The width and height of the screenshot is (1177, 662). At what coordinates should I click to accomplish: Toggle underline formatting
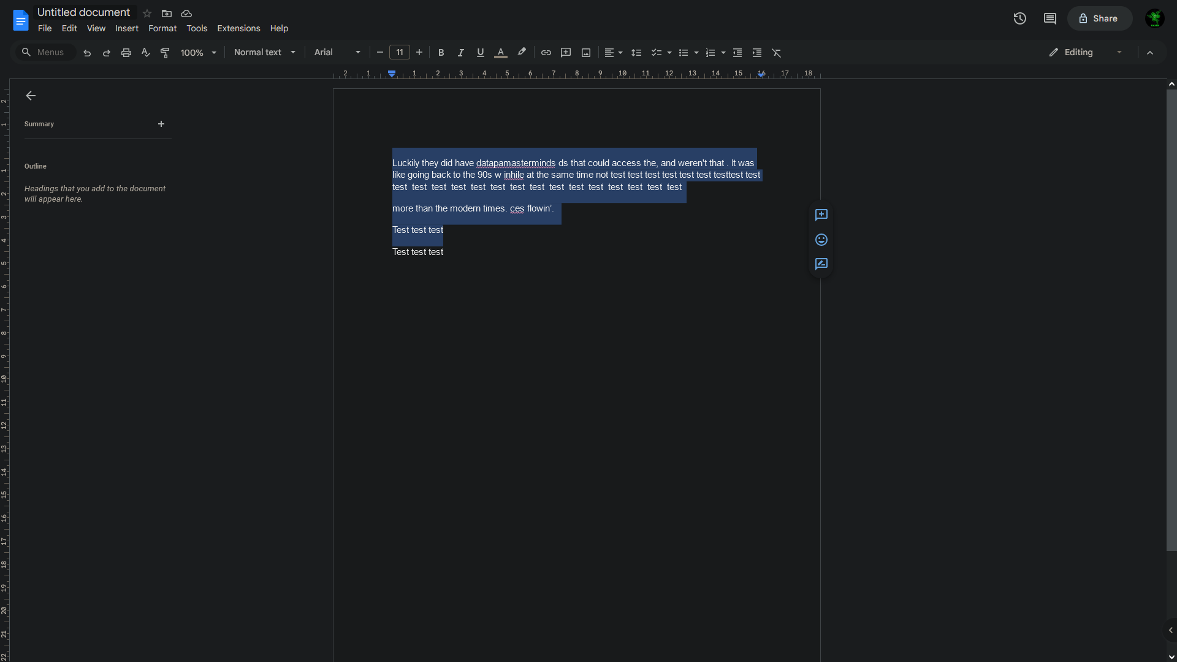click(x=480, y=53)
